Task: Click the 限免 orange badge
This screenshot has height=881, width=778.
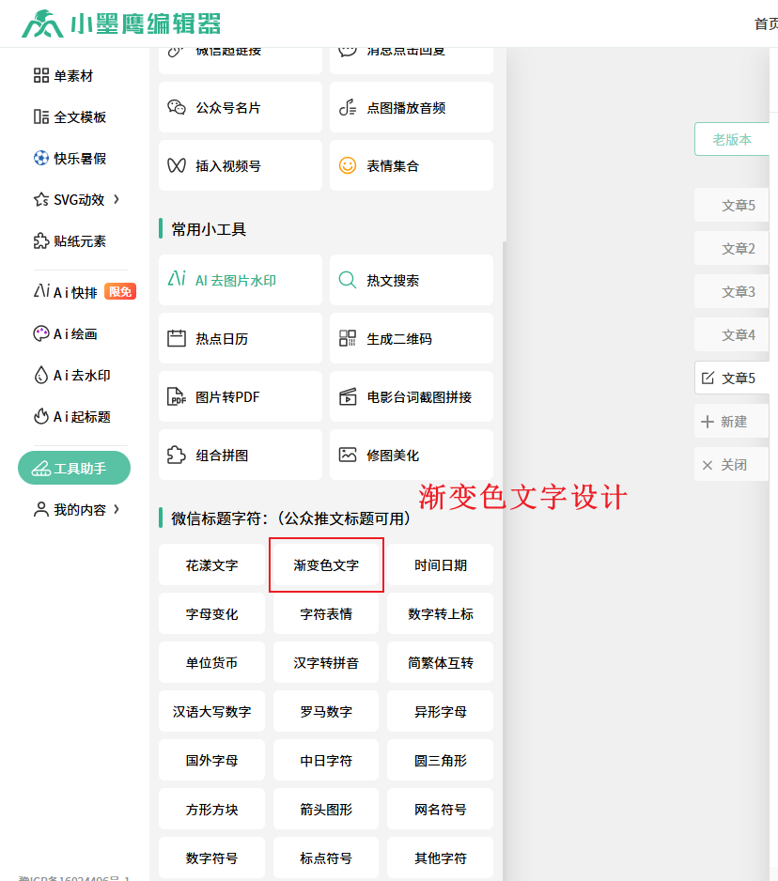Action: [x=120, y=291]
